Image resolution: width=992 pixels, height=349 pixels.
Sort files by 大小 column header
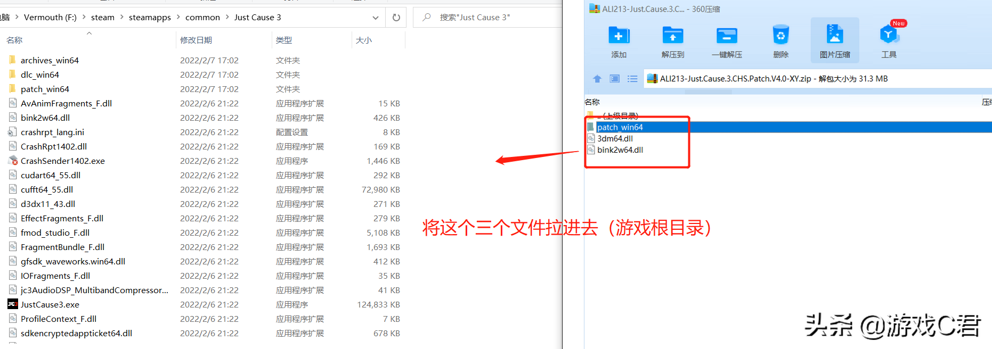[364, 40]
